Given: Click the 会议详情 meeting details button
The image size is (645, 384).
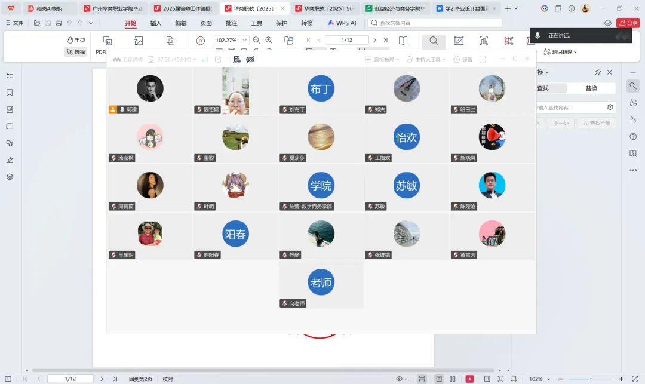Looking at the screenshot, I should [x=128, y=60].
